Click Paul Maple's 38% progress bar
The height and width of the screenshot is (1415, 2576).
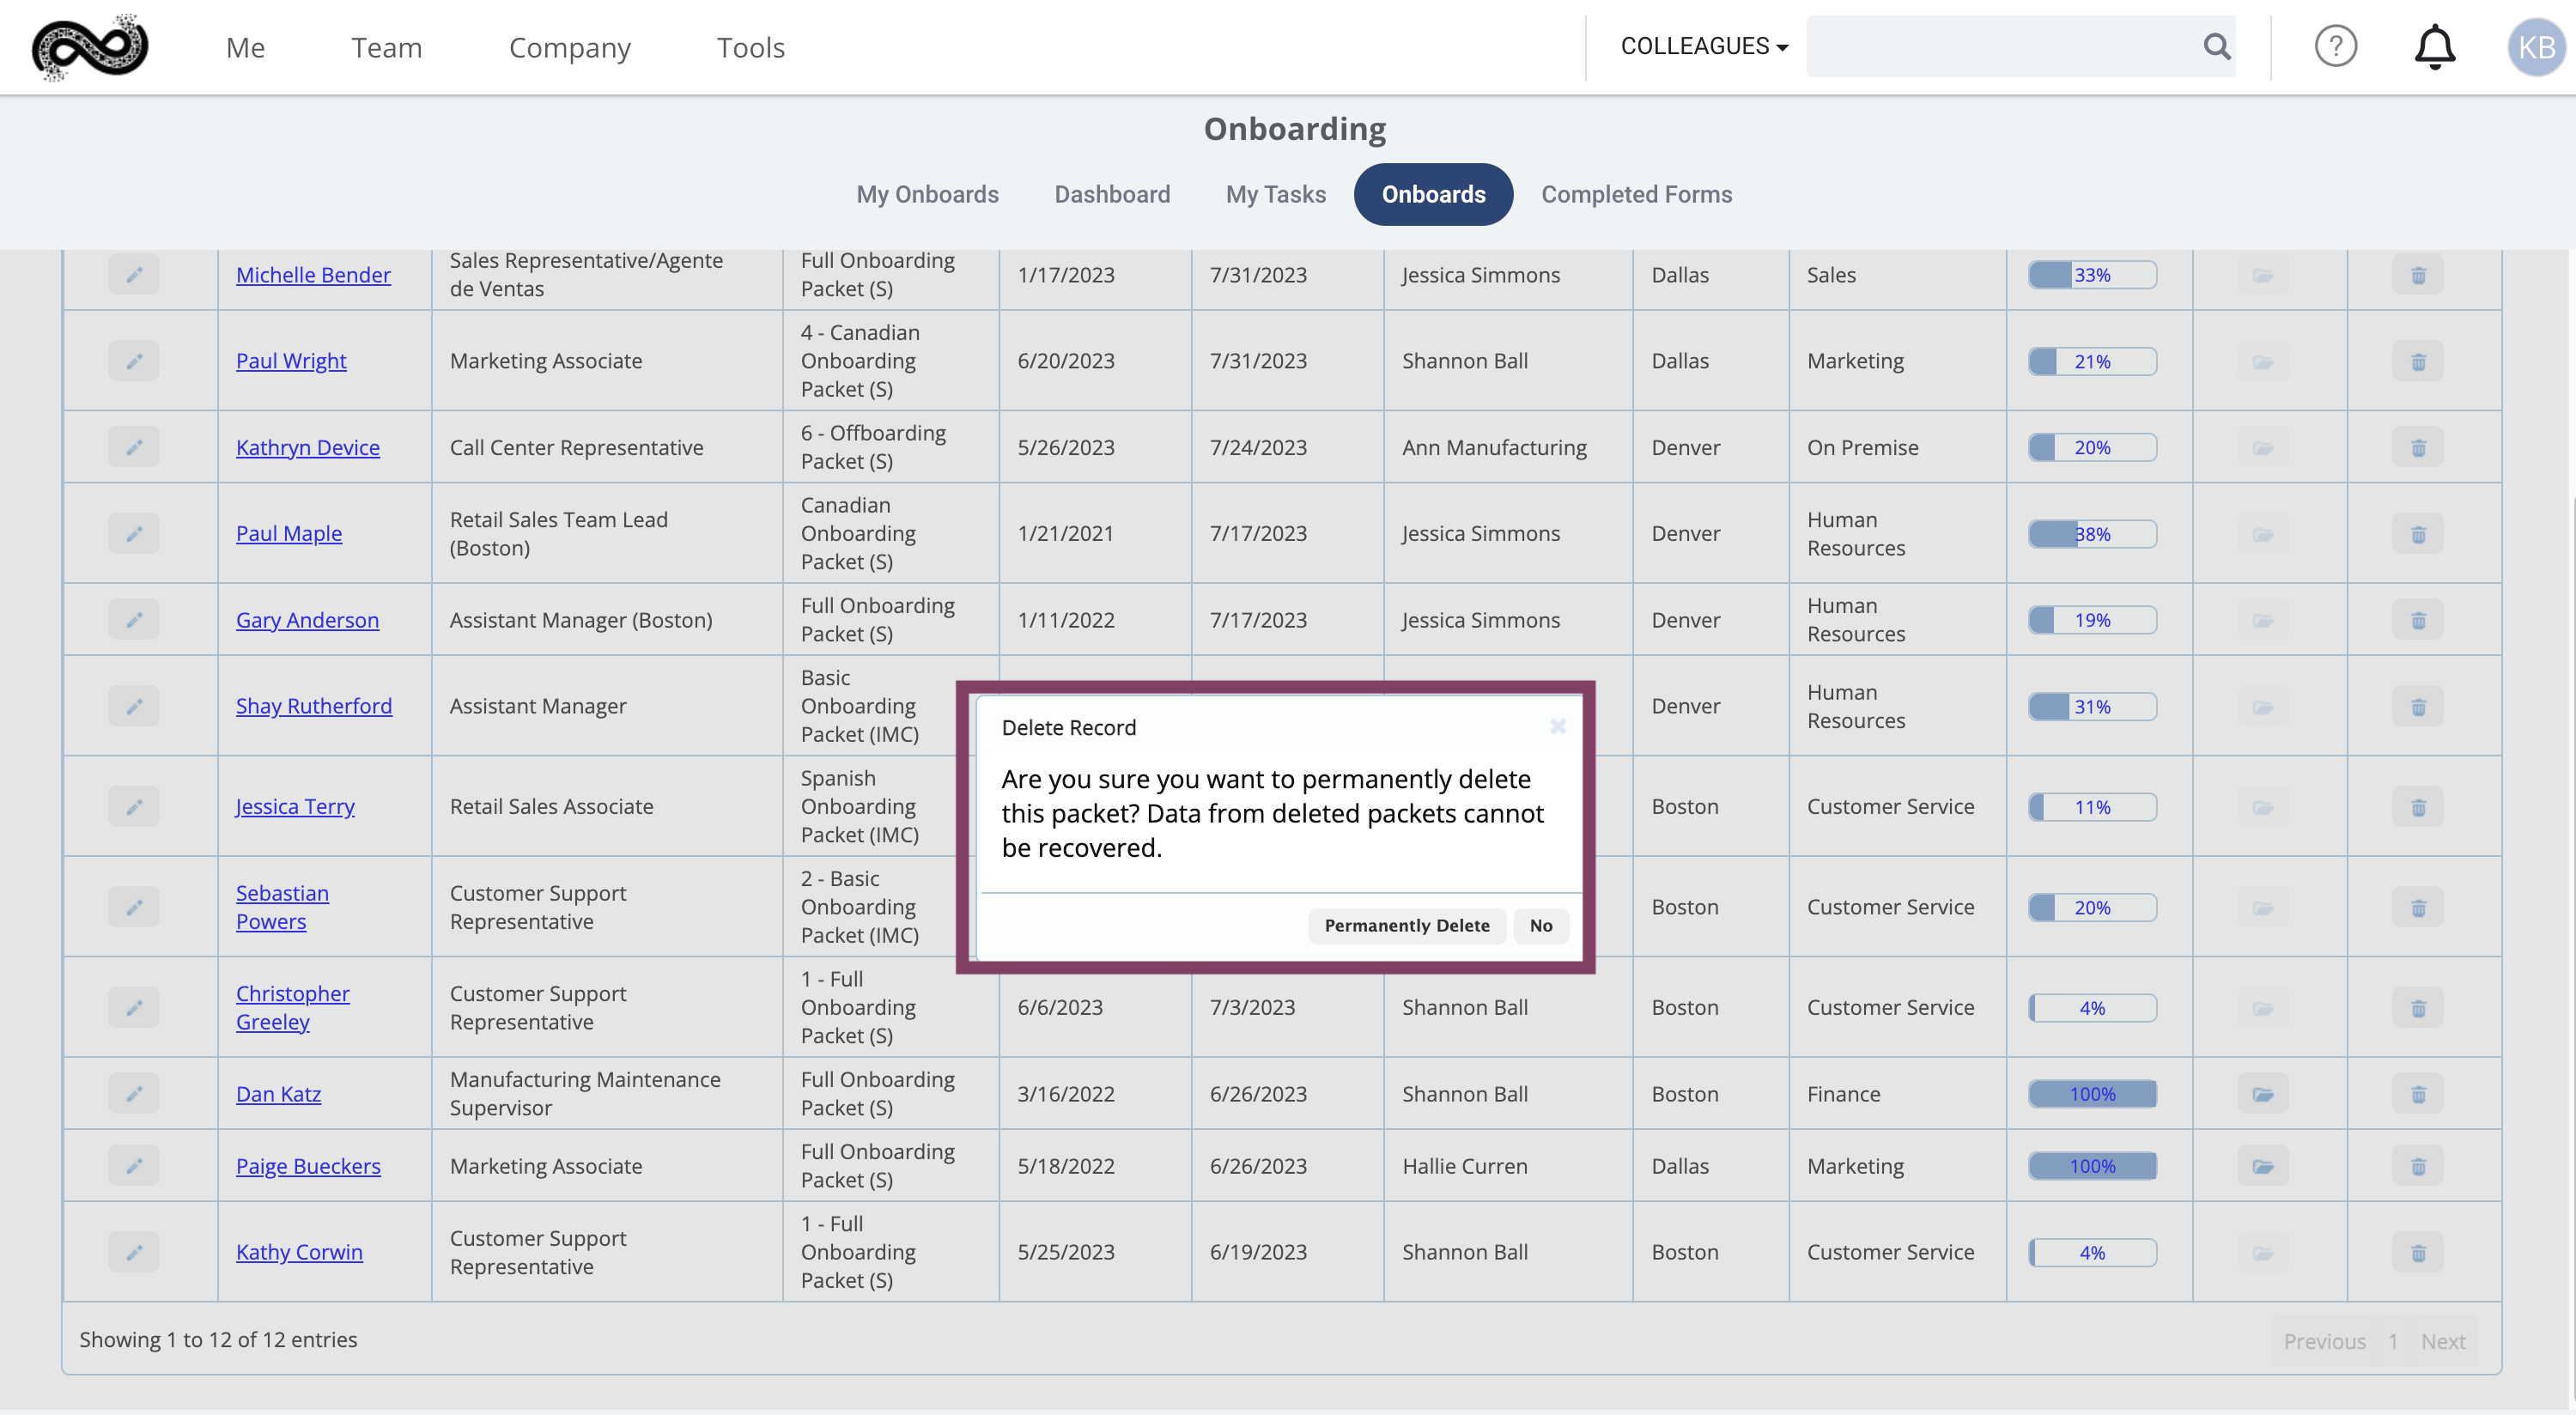point(2091,533)
